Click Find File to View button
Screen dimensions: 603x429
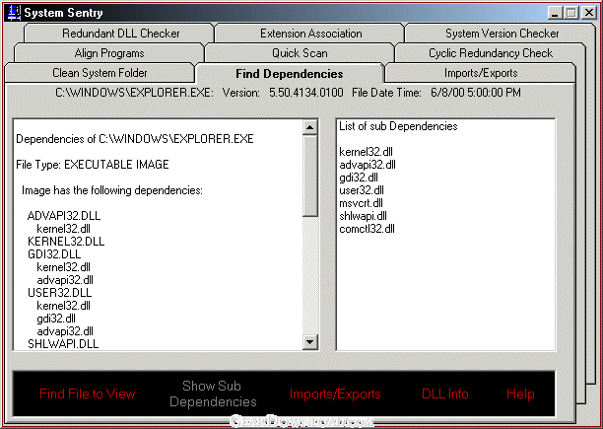coord(88,393)
